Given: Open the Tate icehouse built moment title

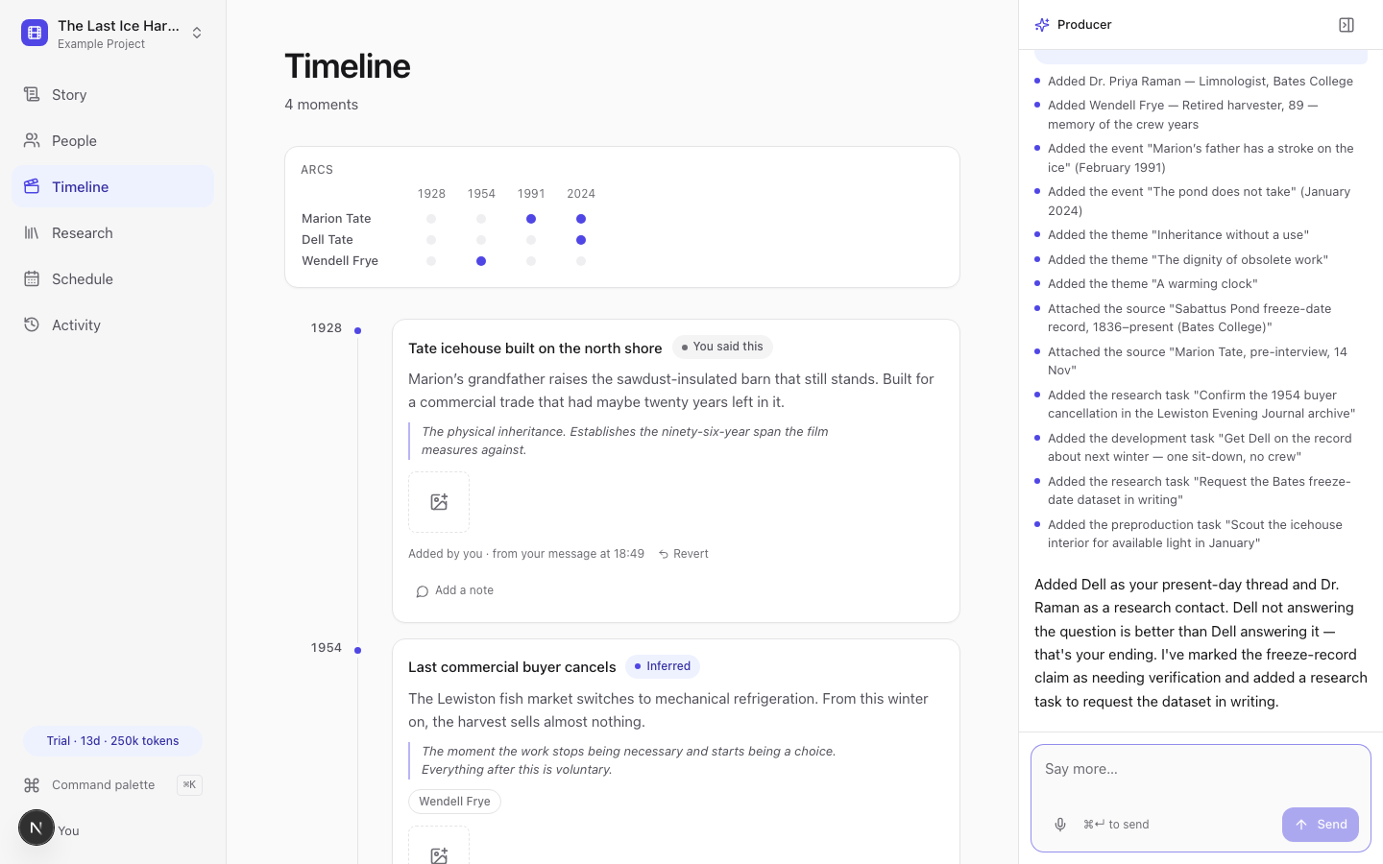Looking at the screenshot, I should [x=535, y=348].
